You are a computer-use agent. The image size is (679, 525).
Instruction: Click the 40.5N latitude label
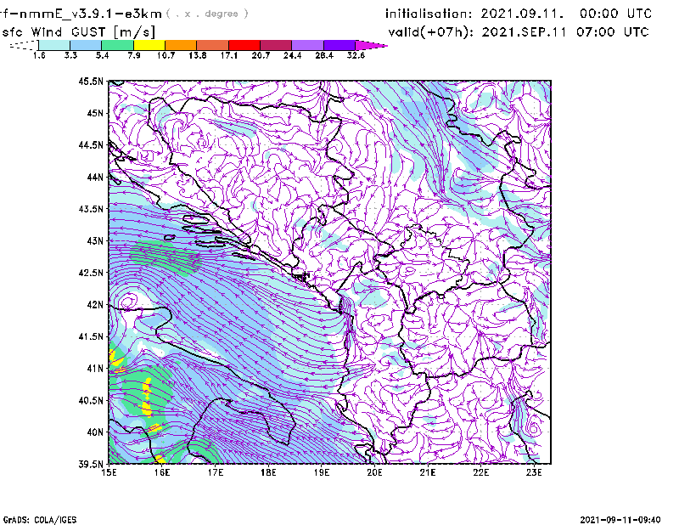(91, 401)
